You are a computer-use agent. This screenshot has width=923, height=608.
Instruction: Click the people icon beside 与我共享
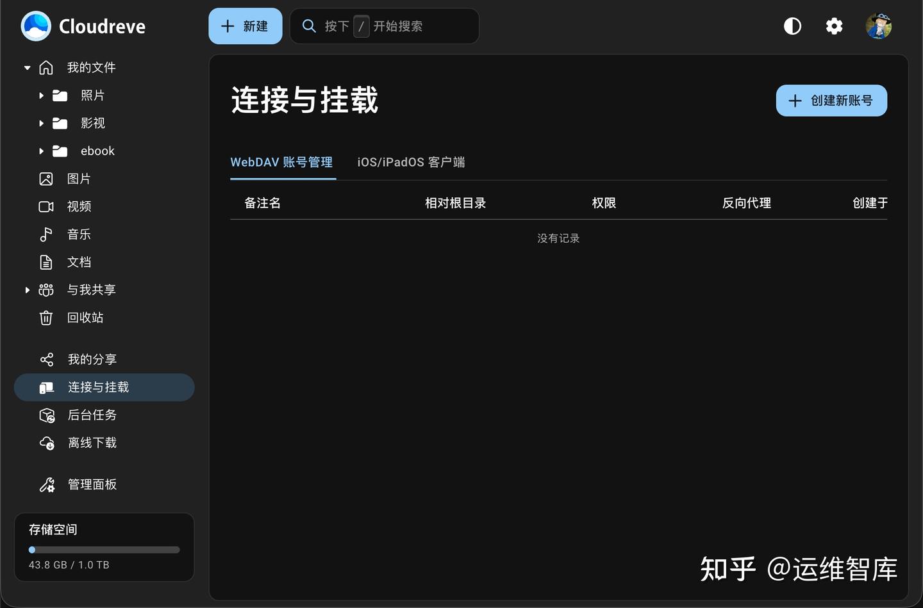[x=46, y=290]
